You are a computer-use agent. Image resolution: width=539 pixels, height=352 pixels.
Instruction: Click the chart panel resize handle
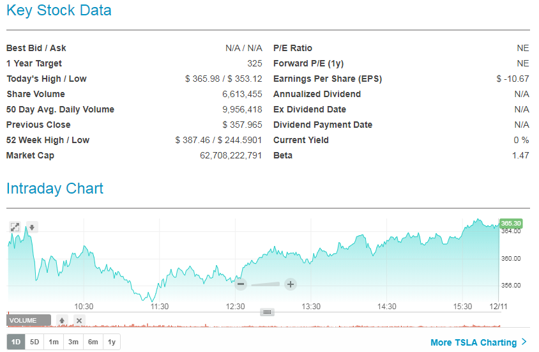[268, 312]
